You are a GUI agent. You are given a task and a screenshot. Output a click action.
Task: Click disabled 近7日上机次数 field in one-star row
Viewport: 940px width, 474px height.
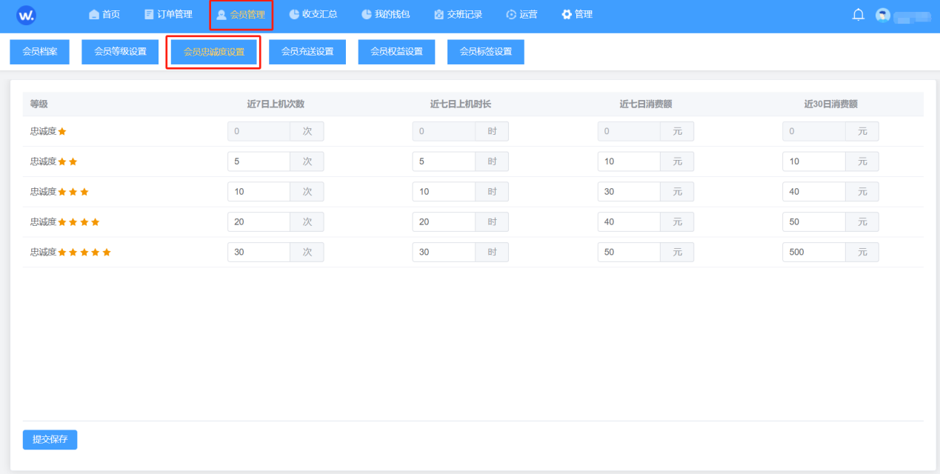click(x=259, y=132)
